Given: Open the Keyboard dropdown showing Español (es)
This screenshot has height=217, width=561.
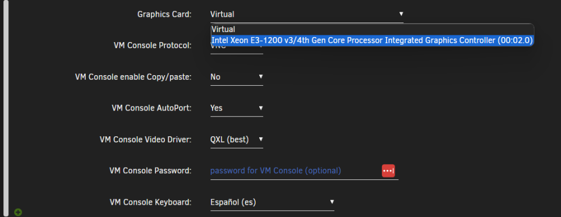Looking at the screenshot, I should 272,202.
